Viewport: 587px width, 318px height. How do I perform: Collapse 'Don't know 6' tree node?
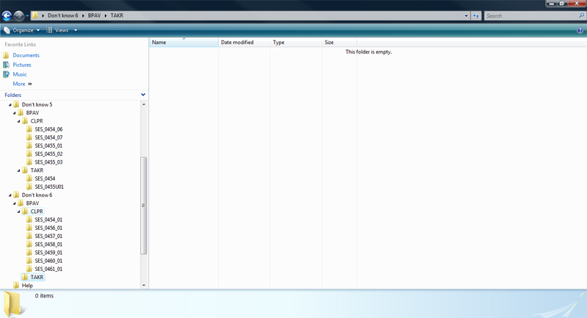(10, 195)
